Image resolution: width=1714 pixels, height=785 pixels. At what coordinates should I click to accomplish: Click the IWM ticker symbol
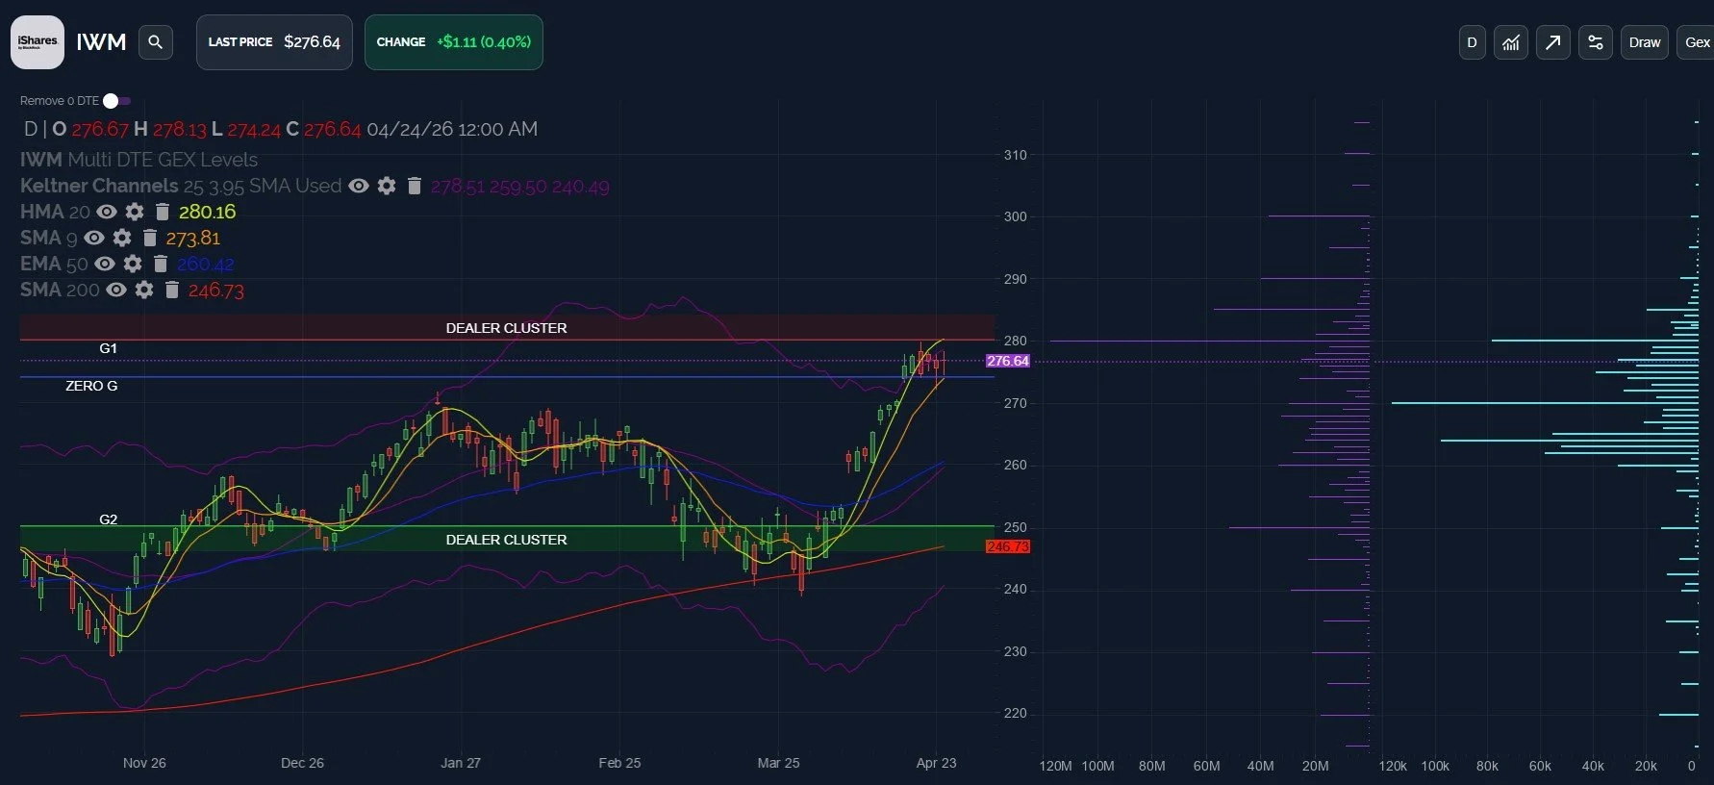pyautogui.click(x=101, y=42)
